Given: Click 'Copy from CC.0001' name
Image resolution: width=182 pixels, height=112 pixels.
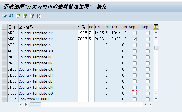Looking at the screenshot, I should point(34,99).
